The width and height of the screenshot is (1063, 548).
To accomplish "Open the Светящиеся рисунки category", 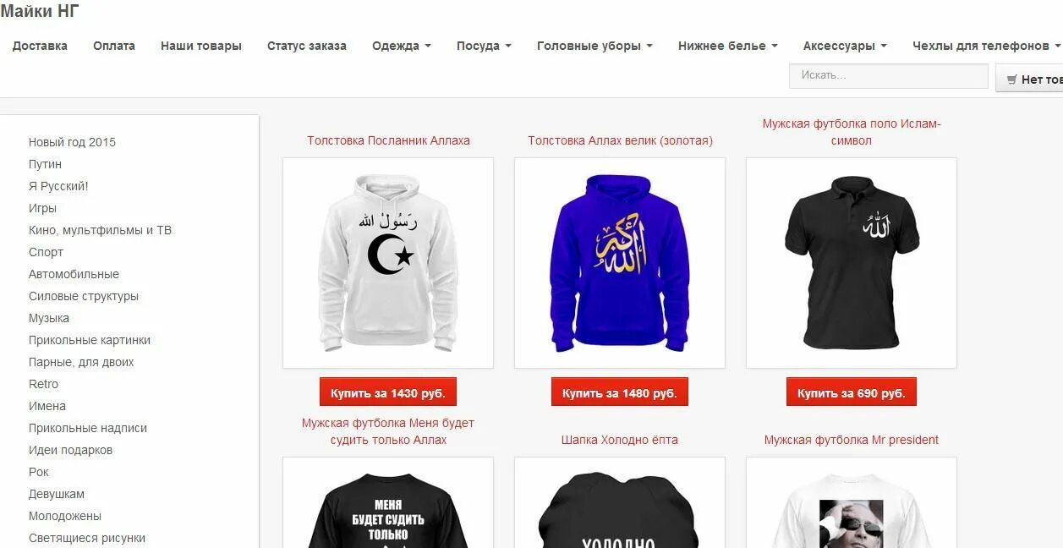I will (87, 538).
